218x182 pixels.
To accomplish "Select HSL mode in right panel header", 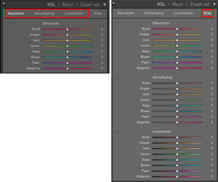I will pyautogui.click(x=161, y=4).
